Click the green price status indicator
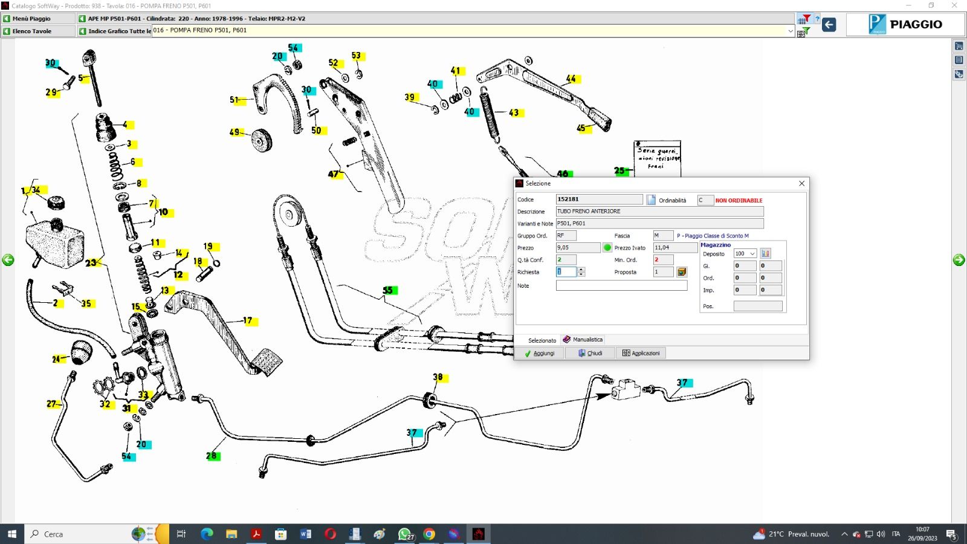This screenshot has height=544, width=967. [x=607, y=248]
